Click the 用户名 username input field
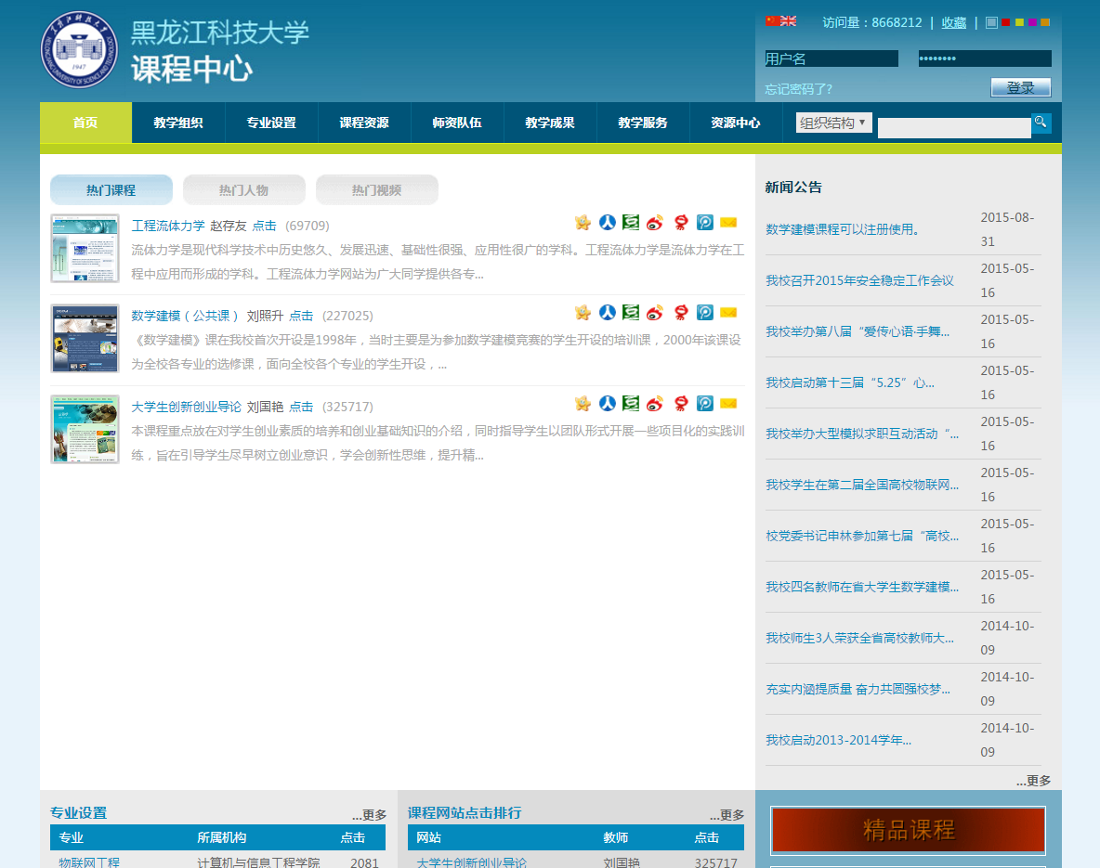This screenshot has height=868, width=1100. (832, 58)
